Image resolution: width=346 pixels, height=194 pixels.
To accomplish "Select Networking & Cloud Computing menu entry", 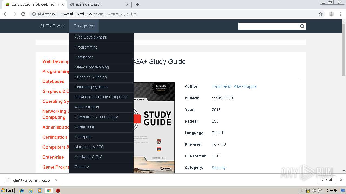I will pyautogui.click(x=101, y=97).
